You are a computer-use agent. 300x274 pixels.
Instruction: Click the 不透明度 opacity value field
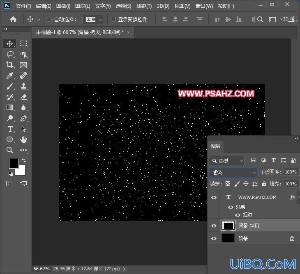291,172
